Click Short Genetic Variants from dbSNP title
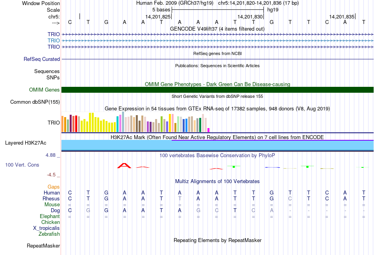This screenshot has width=374, height=255. pos(217,96)
